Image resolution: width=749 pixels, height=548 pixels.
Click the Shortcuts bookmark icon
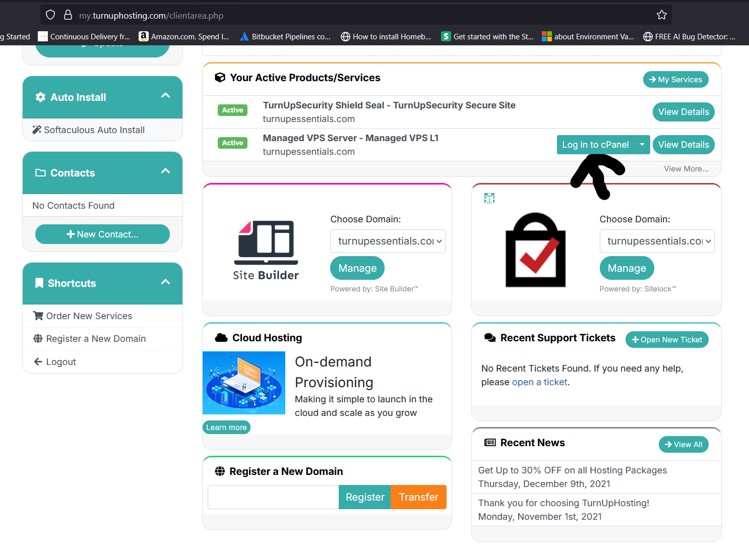tap(39, 283)
